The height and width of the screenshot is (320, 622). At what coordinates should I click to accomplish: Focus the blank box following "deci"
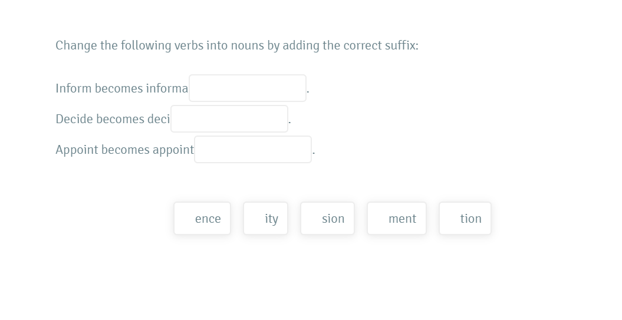[x=229, y=119]
